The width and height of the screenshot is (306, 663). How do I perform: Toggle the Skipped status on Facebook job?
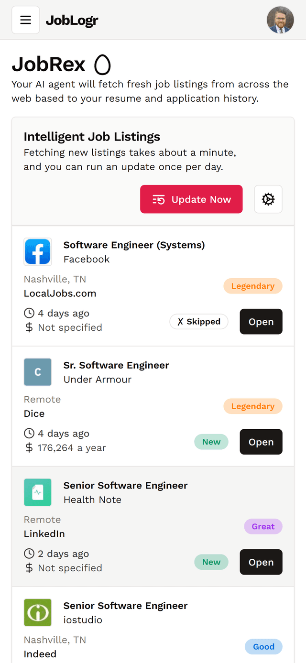pyautogui.click(x=199, y=322)
